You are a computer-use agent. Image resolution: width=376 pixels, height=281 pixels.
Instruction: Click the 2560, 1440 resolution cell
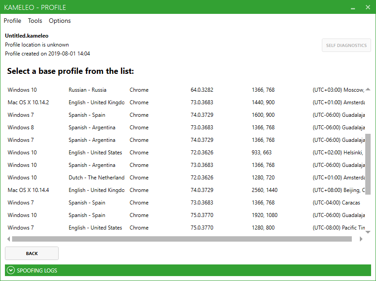pos(265,190)
